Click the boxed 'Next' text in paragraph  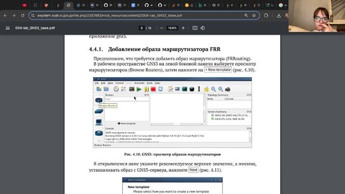pos(193,170)
